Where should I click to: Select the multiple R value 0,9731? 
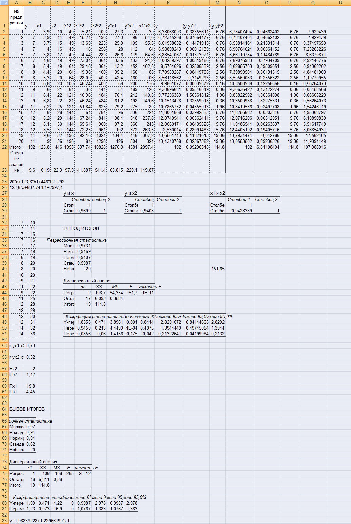[83, 246]
